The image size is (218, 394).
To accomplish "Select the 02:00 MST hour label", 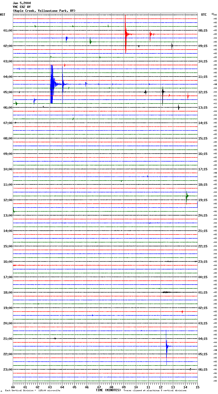I will [x=8, y=46].
